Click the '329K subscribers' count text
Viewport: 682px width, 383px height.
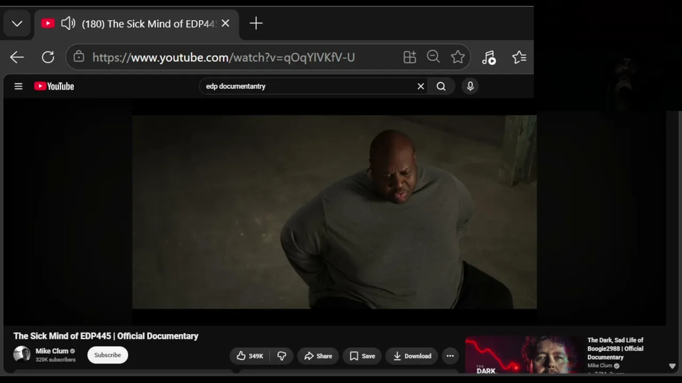coord(55,360)
